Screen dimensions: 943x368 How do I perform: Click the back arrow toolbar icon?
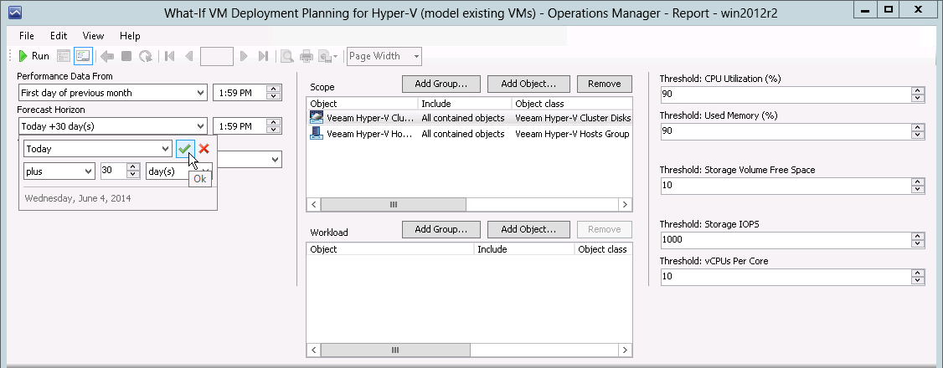pyautogui.click(x=107, y=56)
